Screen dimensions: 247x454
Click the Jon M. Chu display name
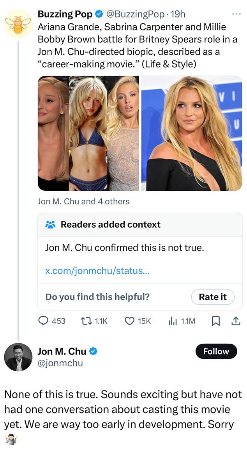point(62,351)
